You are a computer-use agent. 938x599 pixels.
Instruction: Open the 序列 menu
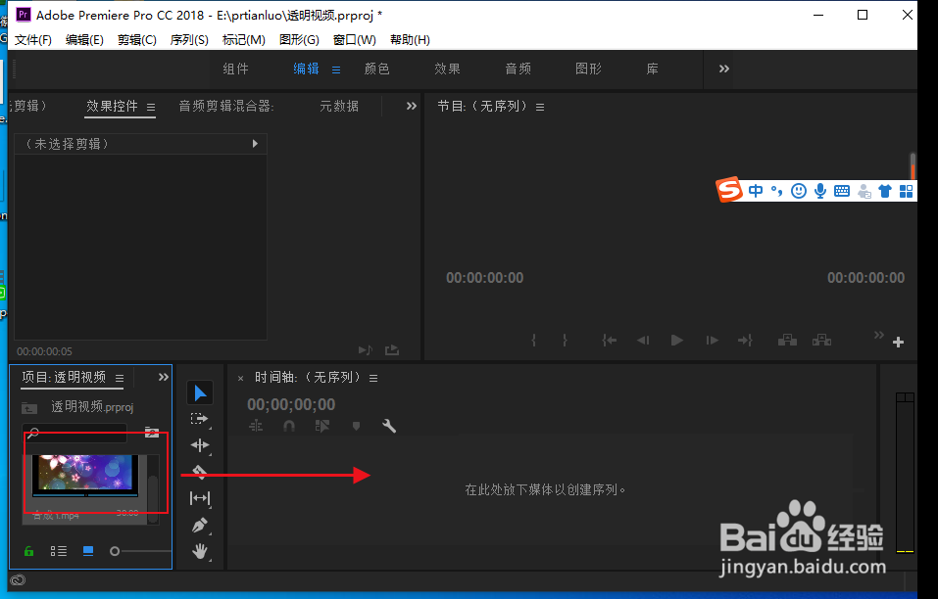coord(190,39)
